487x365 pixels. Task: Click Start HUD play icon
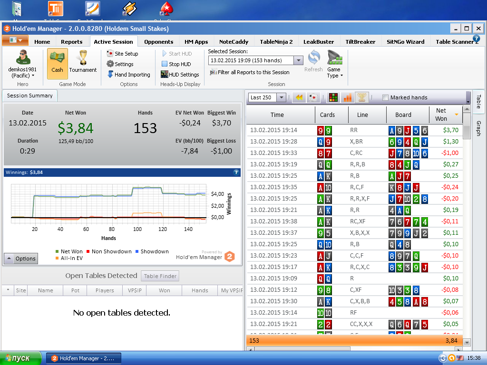click(x=164, y=53)
